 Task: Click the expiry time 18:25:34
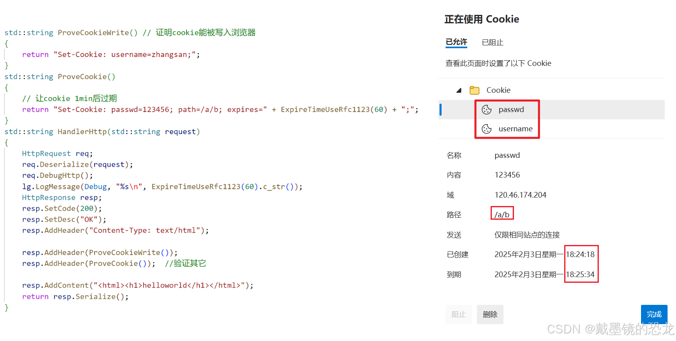pyautogui.click(x=580, y=275)
